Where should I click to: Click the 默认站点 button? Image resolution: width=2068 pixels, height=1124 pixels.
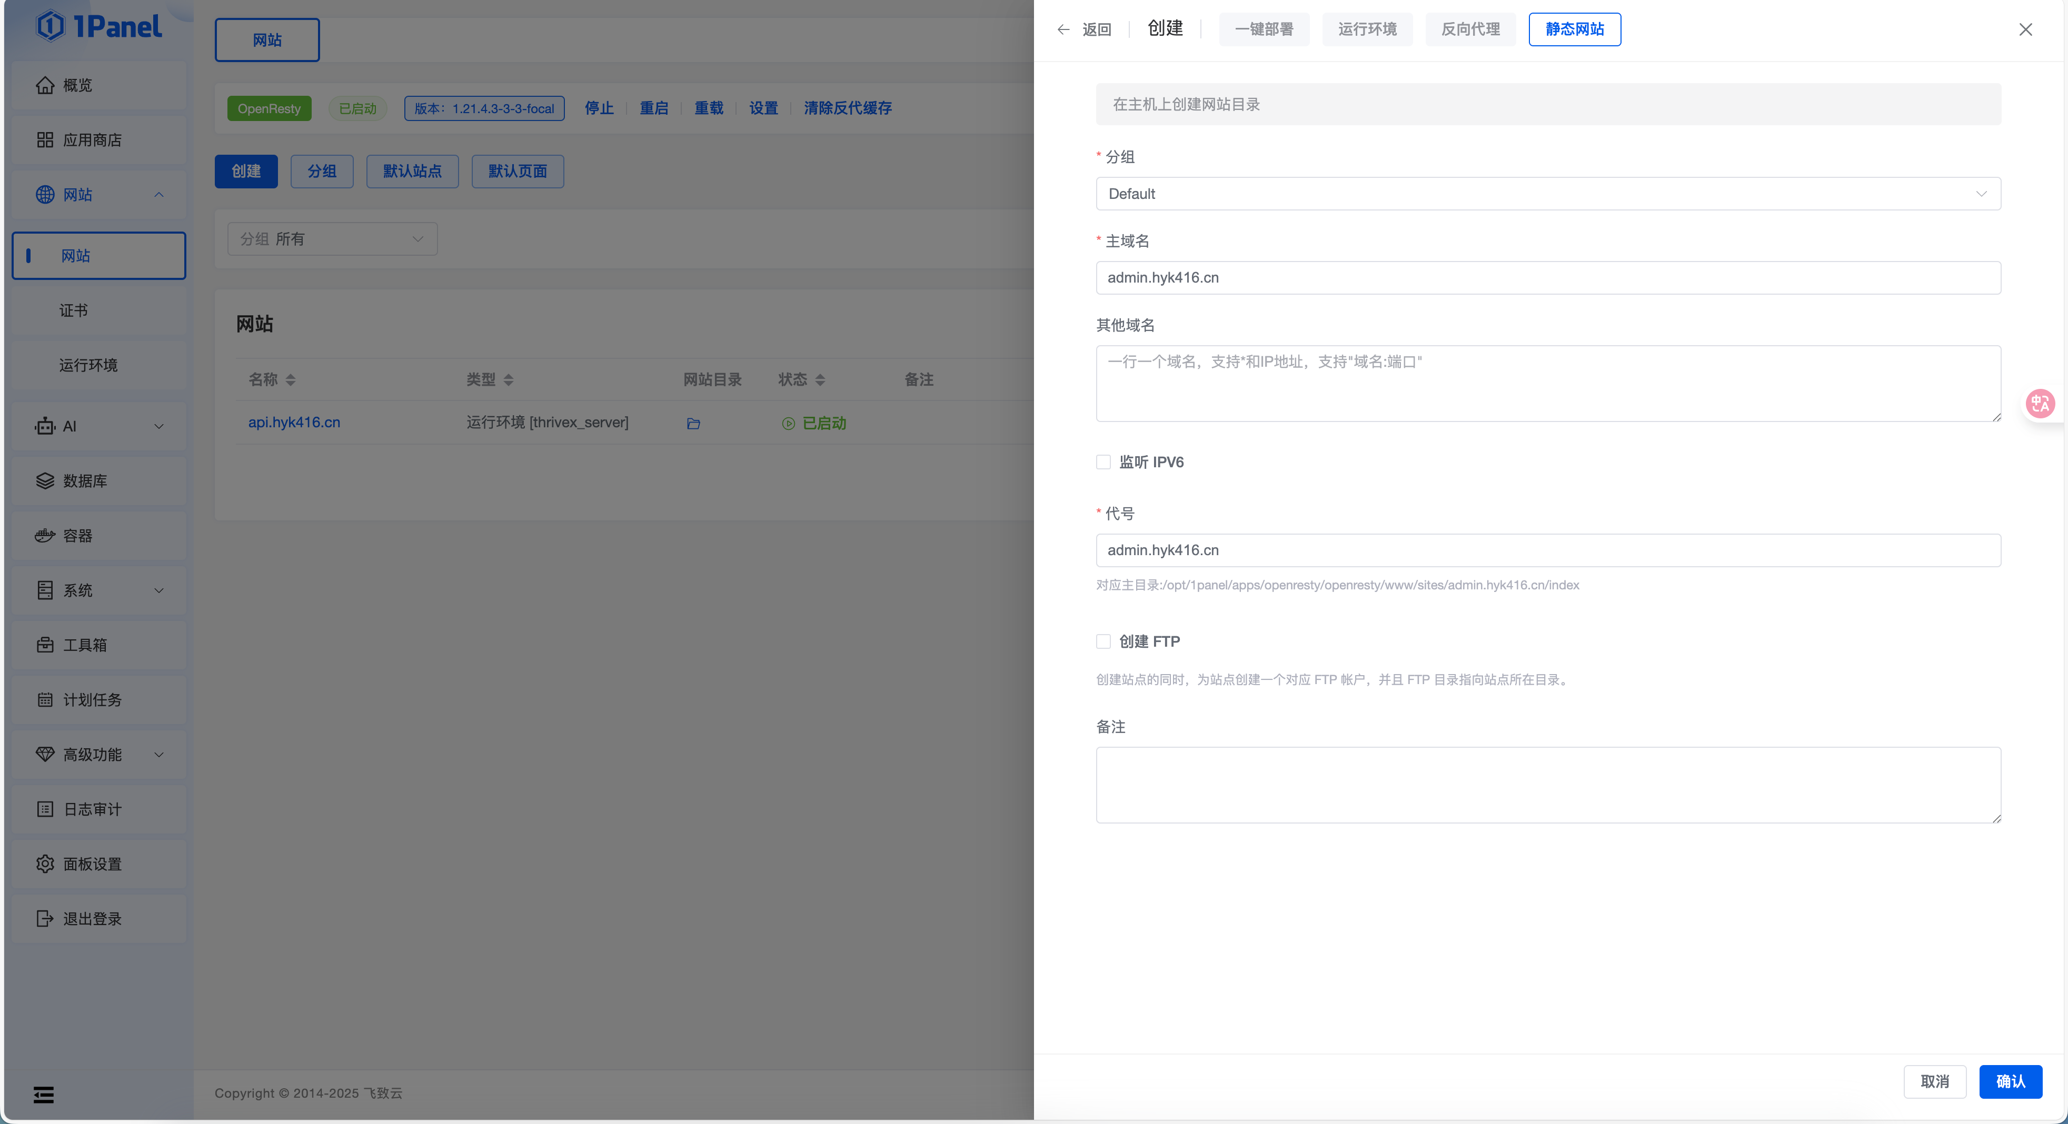[412, 172]
